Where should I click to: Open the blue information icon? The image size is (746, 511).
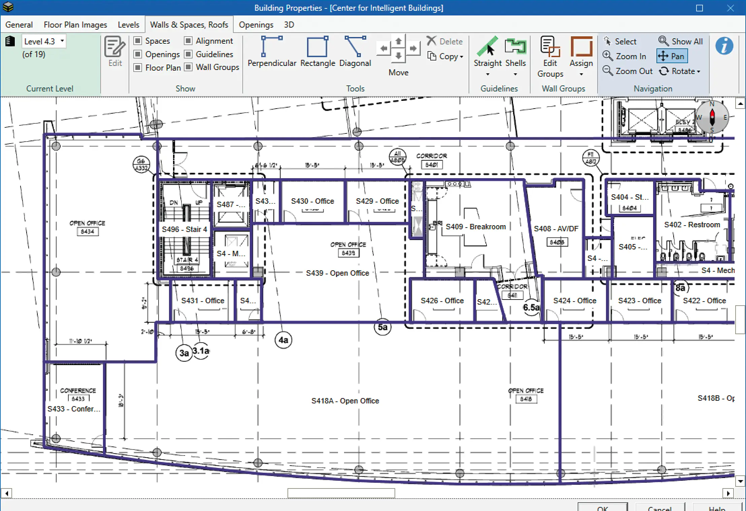tap(724, 46)
